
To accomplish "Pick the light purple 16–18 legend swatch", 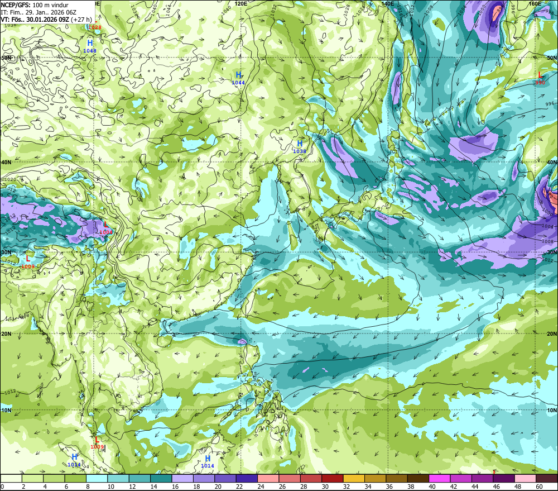I will coord(182,478).
